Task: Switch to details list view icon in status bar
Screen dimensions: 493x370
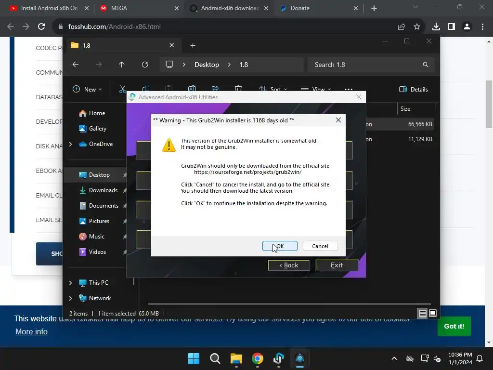Action: coord(422,313)
